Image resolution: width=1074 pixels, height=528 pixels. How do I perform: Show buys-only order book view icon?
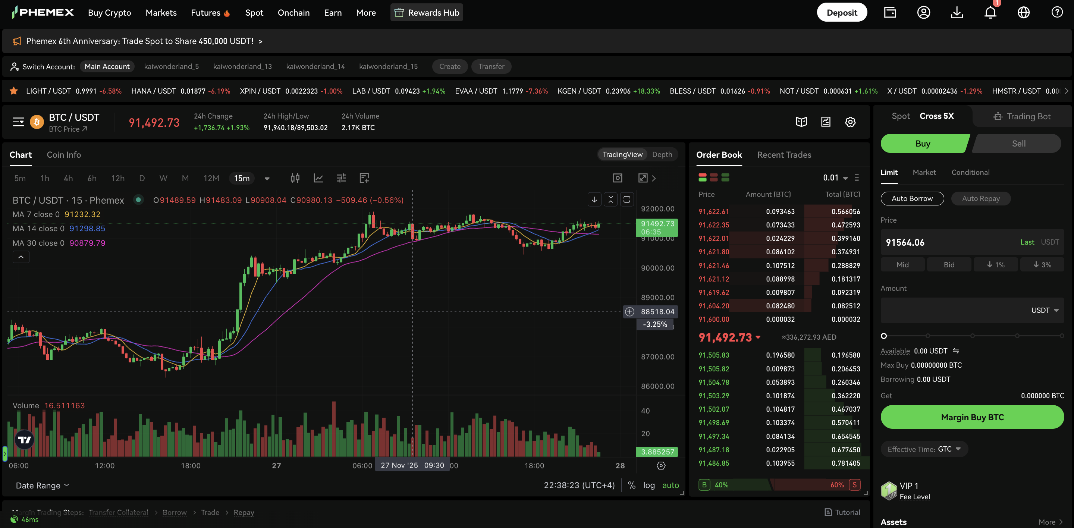pyautogui.click(x=725, y=177)
